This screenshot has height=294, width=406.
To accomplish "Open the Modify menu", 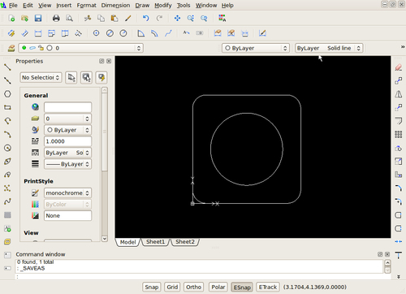I will coord(163,5).
